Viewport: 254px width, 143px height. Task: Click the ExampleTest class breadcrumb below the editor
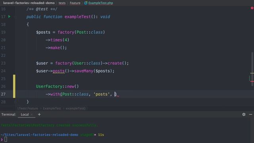[x=52, y=108]
